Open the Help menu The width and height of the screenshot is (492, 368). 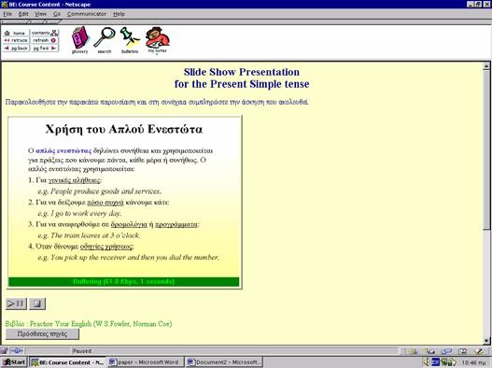(119, 14)
